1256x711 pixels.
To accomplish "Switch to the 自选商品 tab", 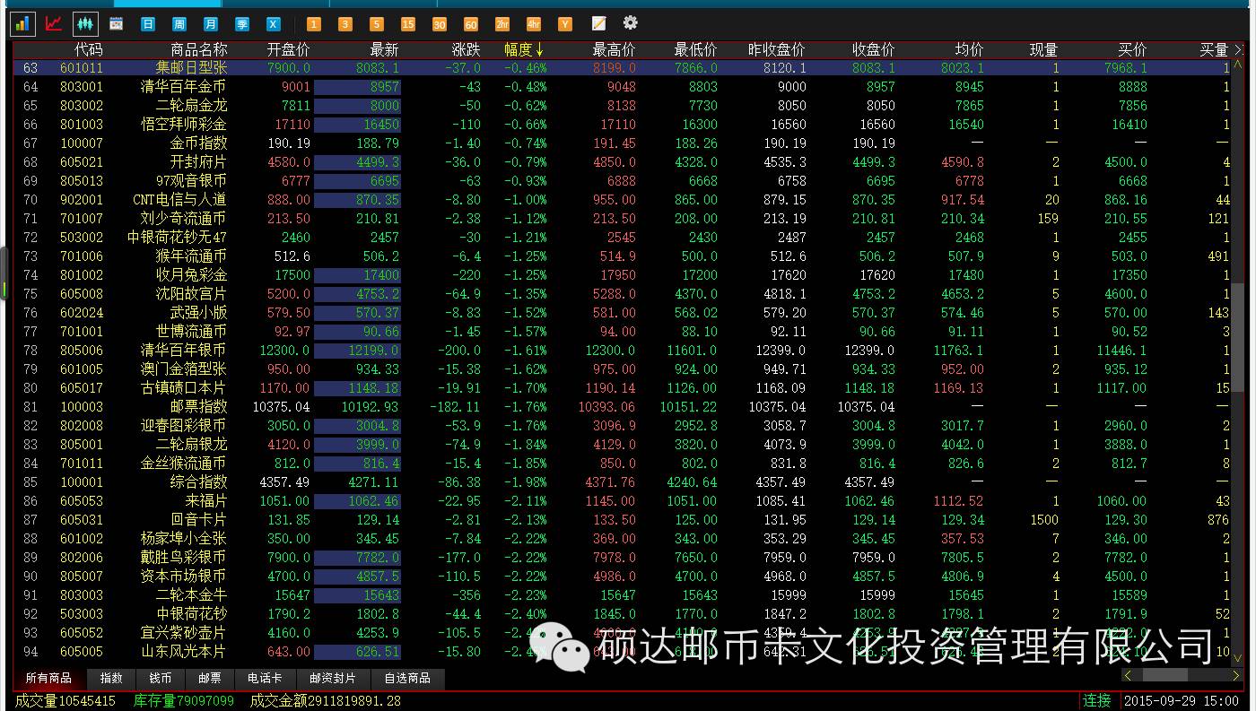I will click(407, 679).
